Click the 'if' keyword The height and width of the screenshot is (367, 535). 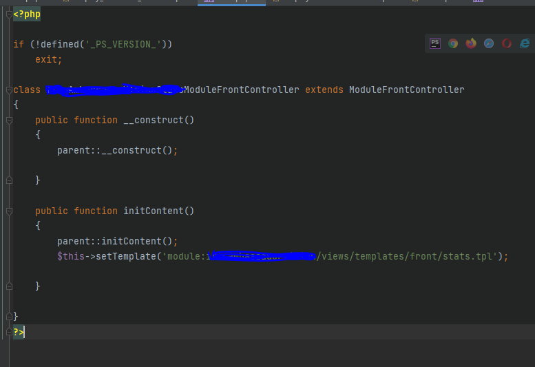[19, 44]
